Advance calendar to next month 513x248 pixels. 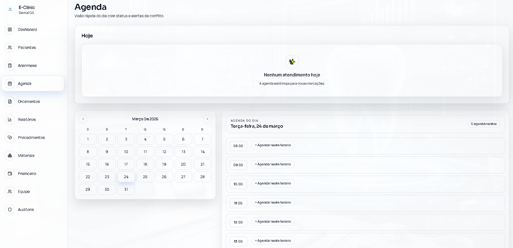[x=207, y=119]
